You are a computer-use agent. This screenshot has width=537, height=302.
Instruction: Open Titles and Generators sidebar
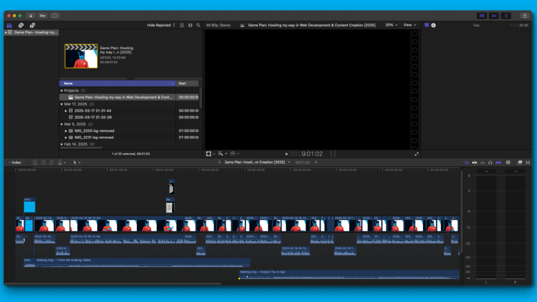coord(33,25)
